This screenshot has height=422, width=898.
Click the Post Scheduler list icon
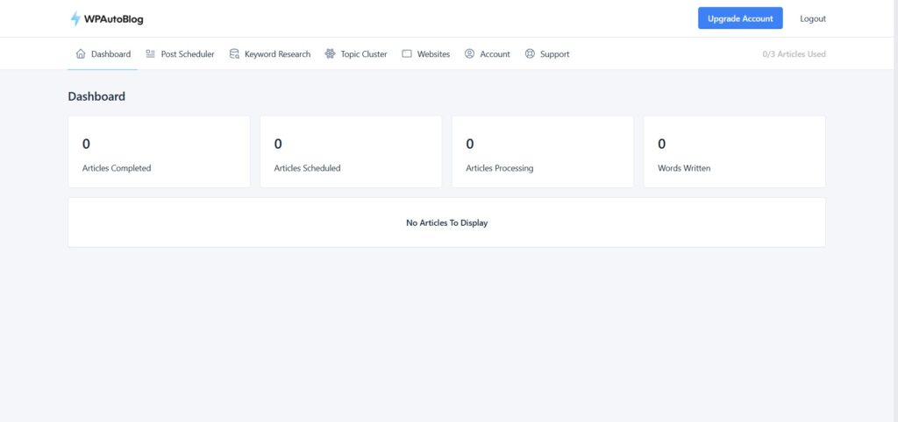151,54
